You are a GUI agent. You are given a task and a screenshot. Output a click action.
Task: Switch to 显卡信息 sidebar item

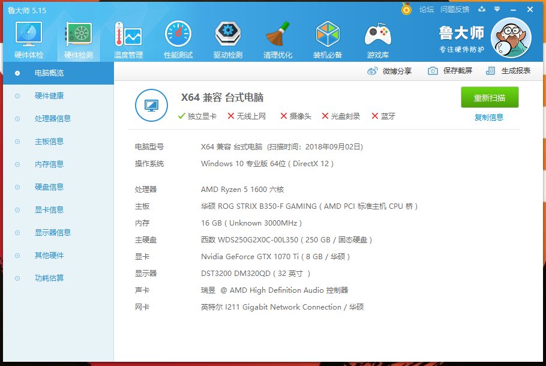[x=49, y=210]
